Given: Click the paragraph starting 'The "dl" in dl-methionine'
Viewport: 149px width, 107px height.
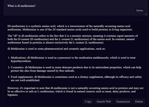Looking at the screenshot, I should click(72, 39).
